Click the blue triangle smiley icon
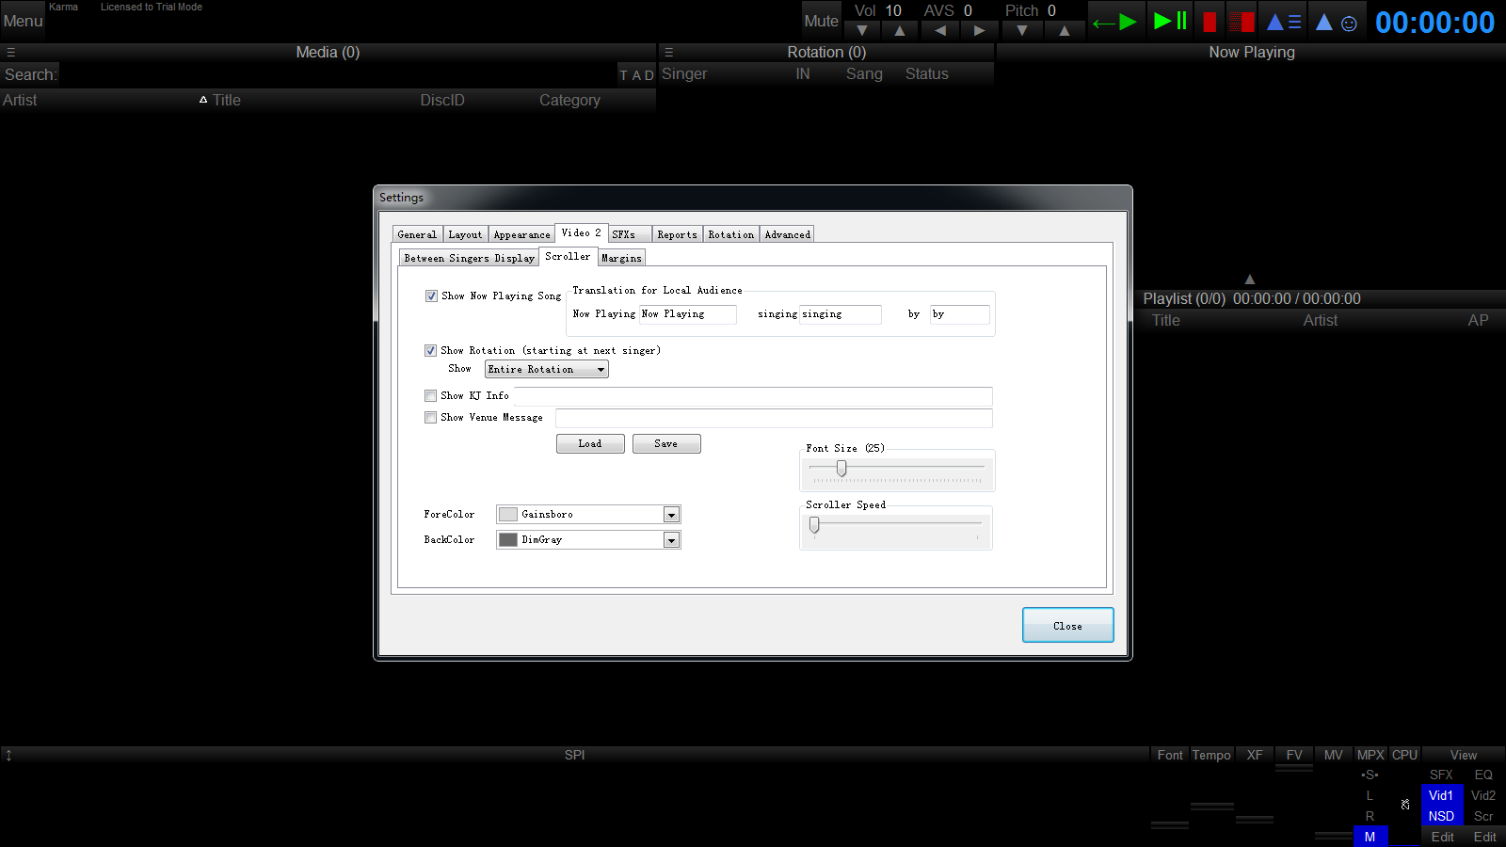 [x=1336, y=23]
